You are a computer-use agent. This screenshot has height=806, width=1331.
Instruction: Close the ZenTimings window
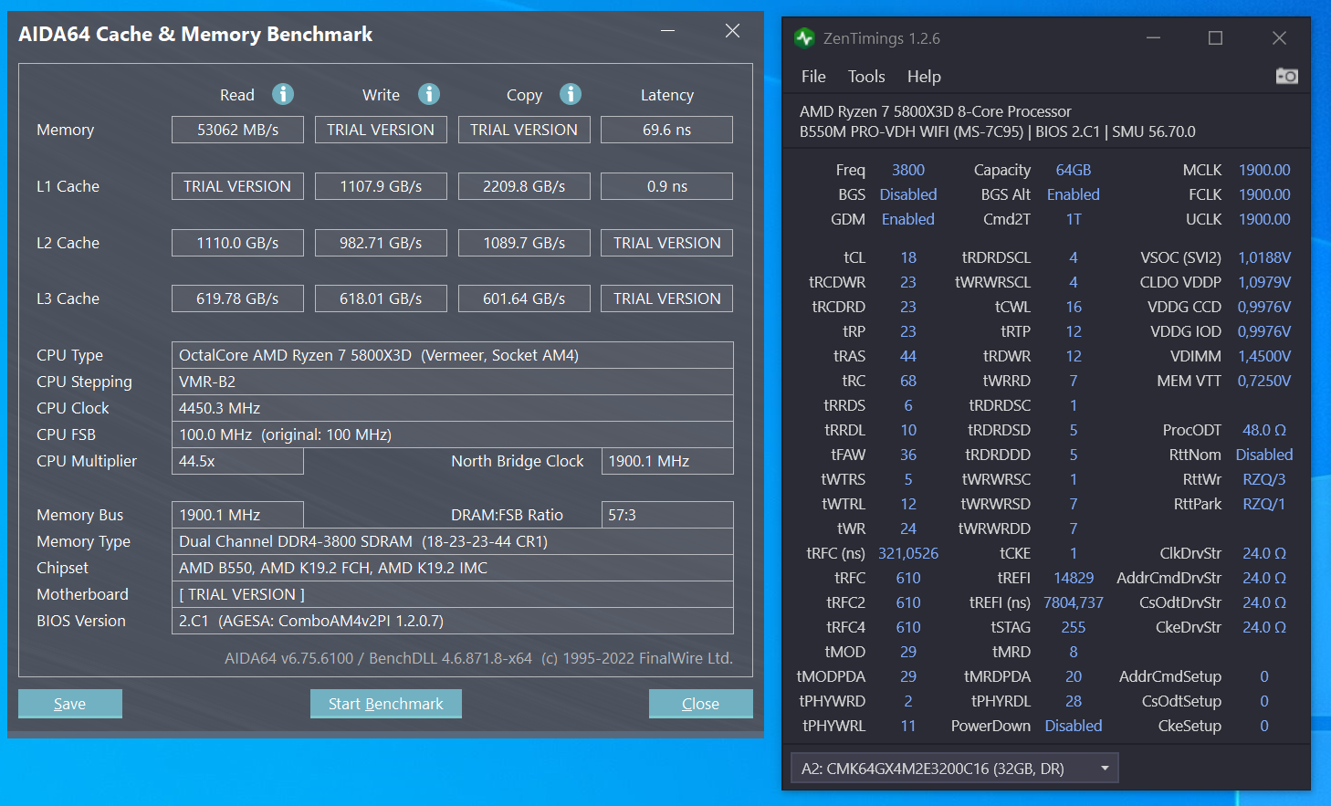click(x=1279, y=38)
